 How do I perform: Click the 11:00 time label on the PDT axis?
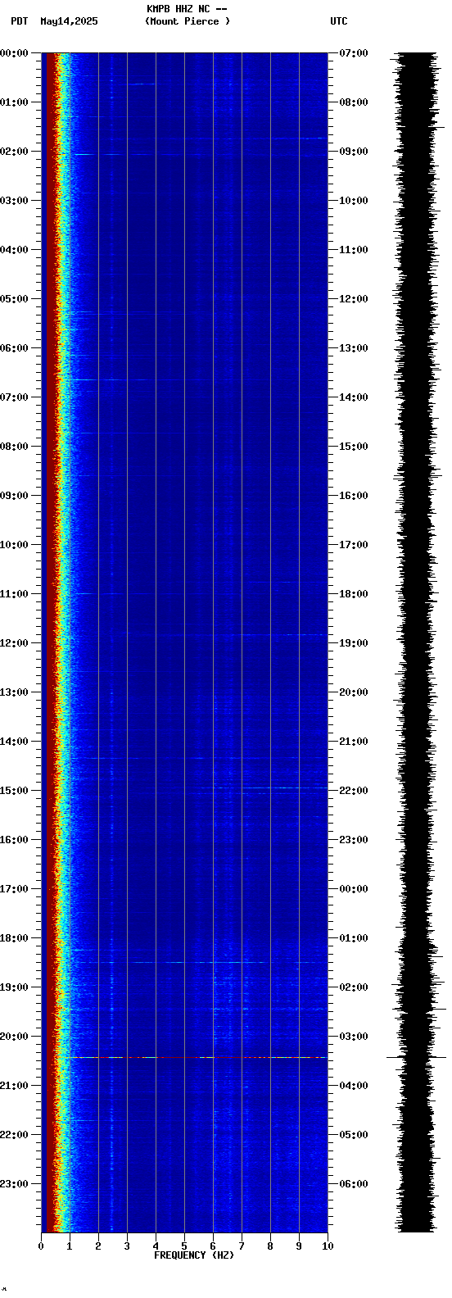[14, 594]
